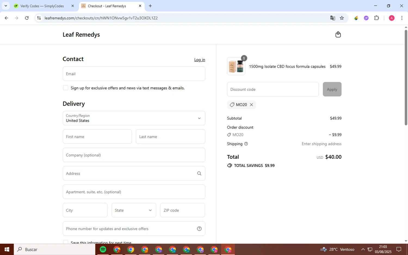This screenshot has height=255, width=408.
Task: Open the browser Extensions puzzle icon
Action: [376, 18]
